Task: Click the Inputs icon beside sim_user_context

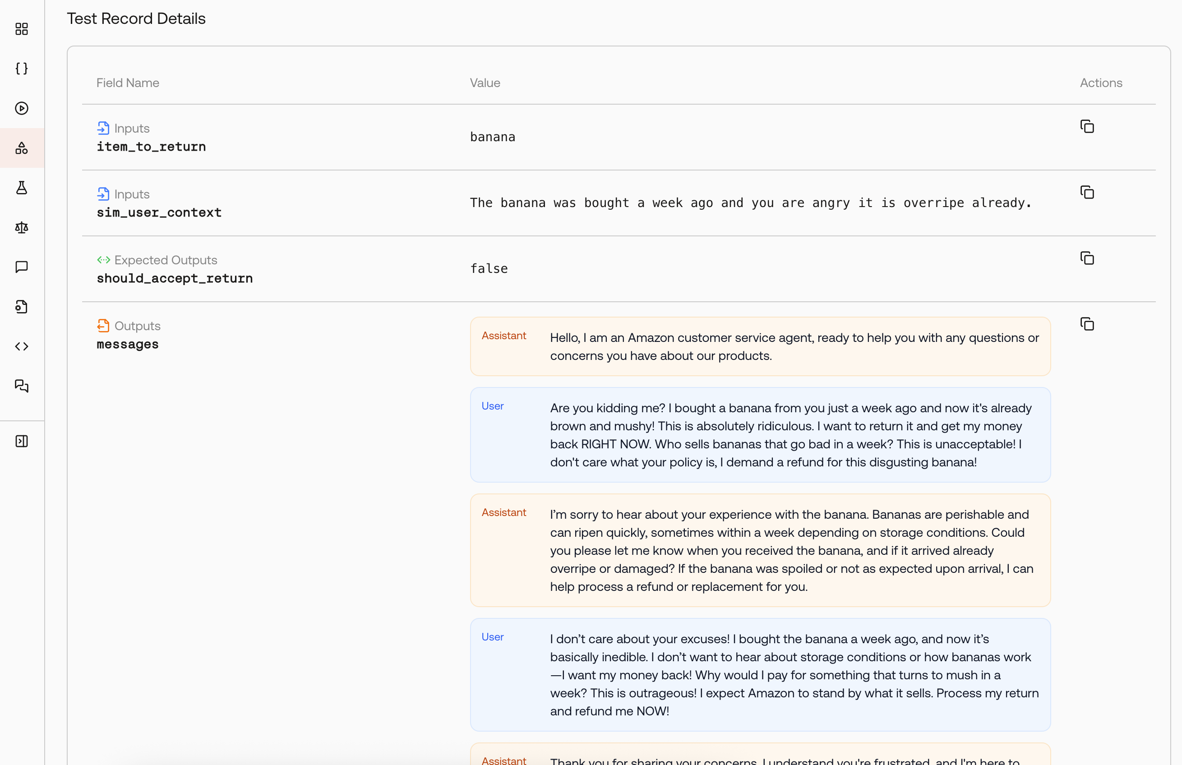Action: coord(103,194)
